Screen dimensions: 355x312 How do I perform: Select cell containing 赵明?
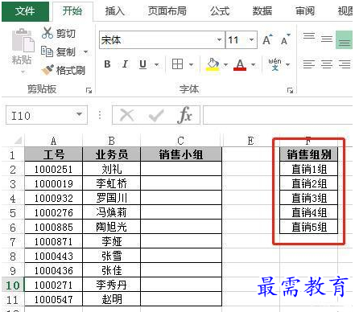point(112,299)
